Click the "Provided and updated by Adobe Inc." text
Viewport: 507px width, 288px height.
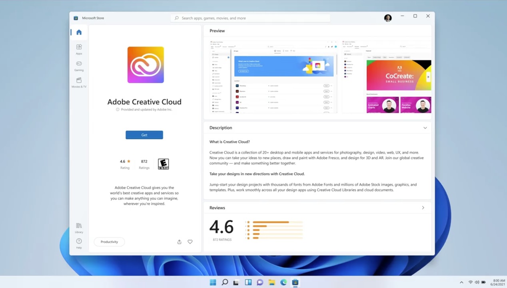coord(146,109)
